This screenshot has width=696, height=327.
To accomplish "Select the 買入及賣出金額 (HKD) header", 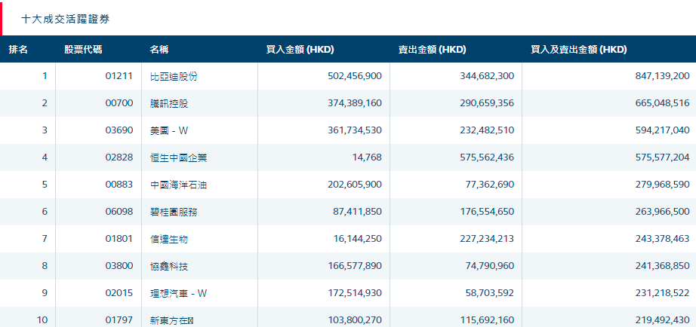I will tap(579, 50).
